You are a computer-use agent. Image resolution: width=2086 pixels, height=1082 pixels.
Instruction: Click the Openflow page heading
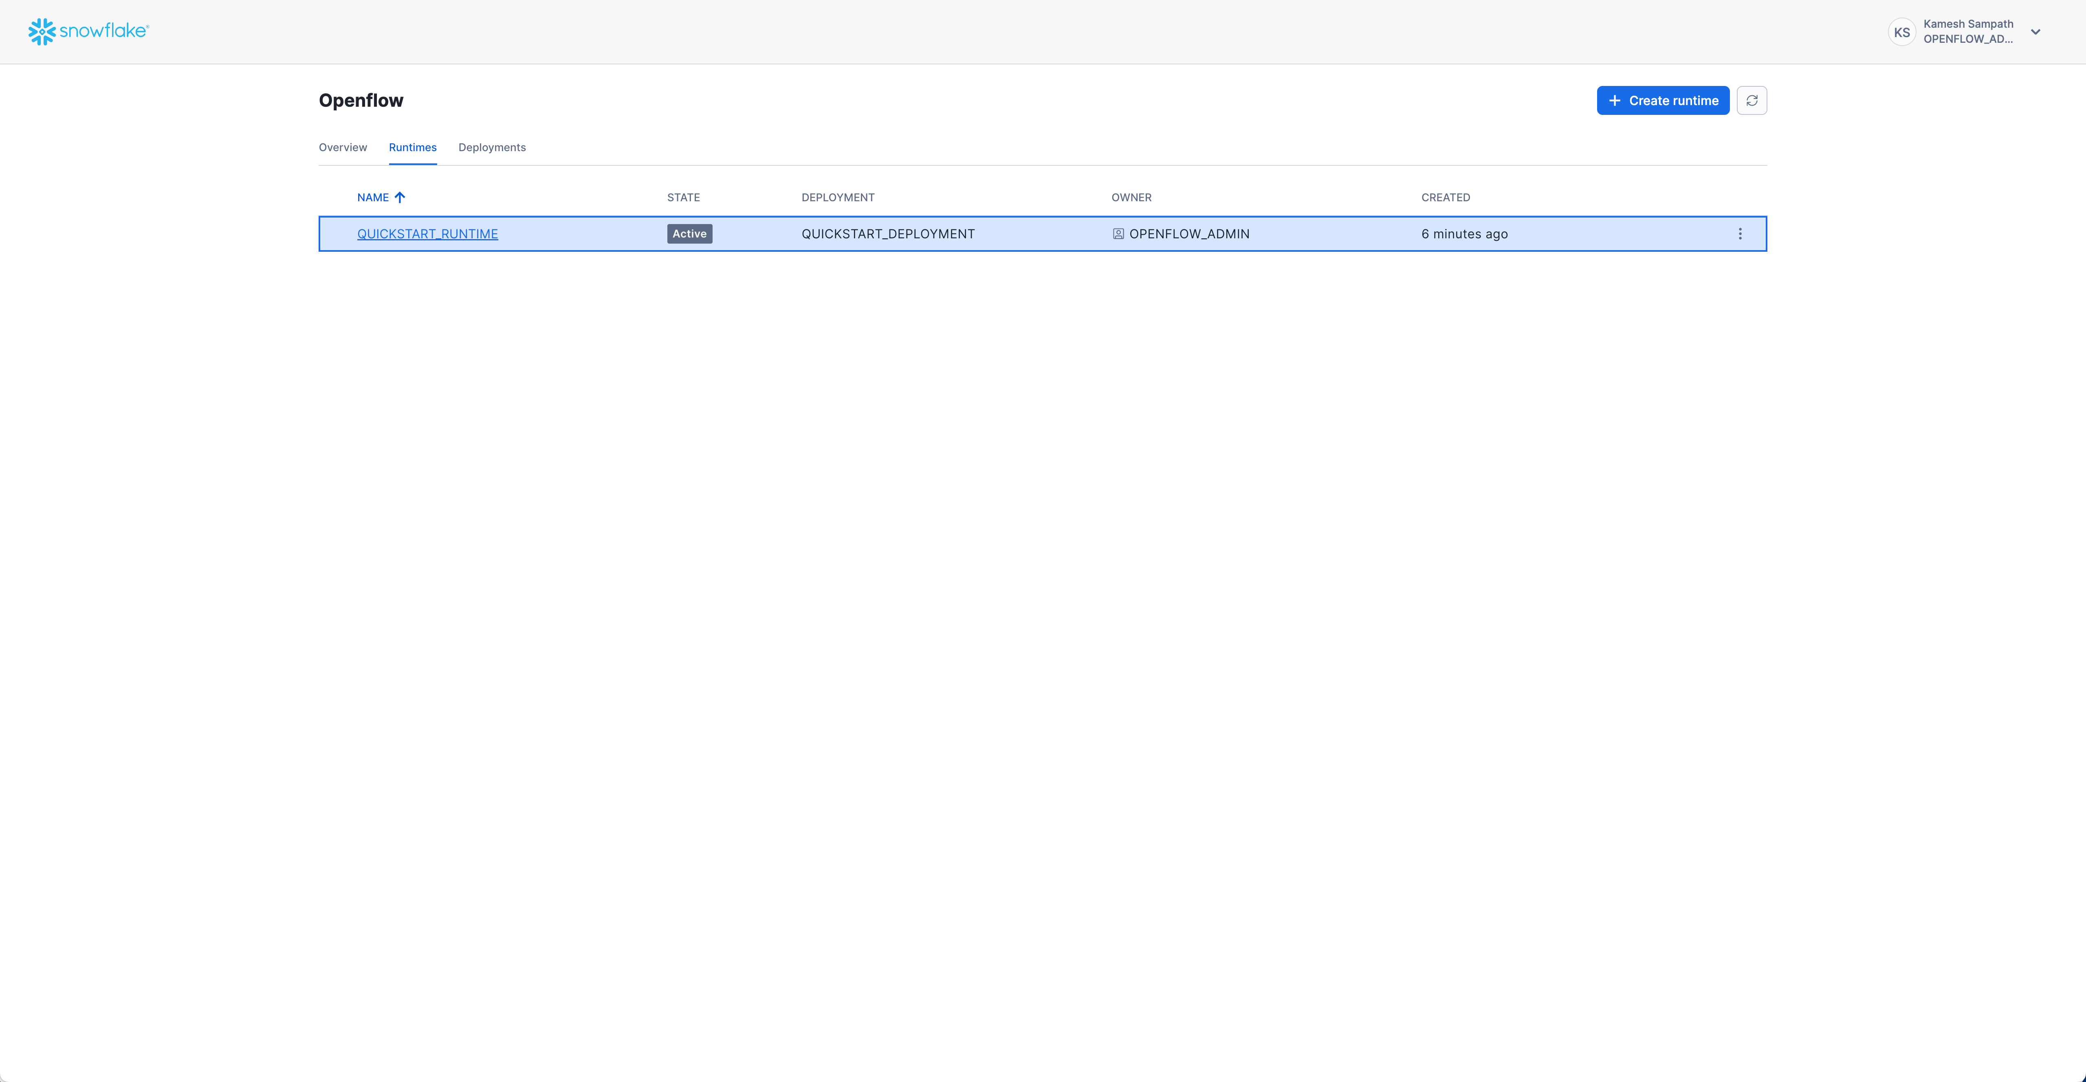coord(360,100)
